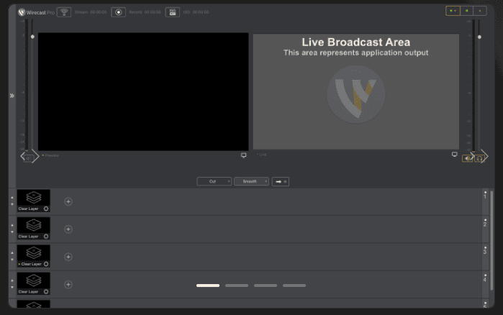This screenshot has width=503, height=315.
Task: Switch to single large live view layout
Action: click(x=467, y=11)
